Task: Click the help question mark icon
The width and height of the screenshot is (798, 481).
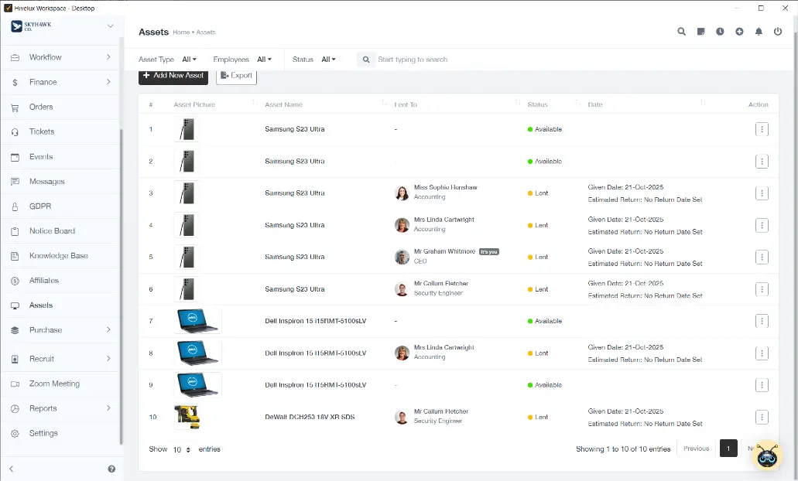Action: pos(111,469)
